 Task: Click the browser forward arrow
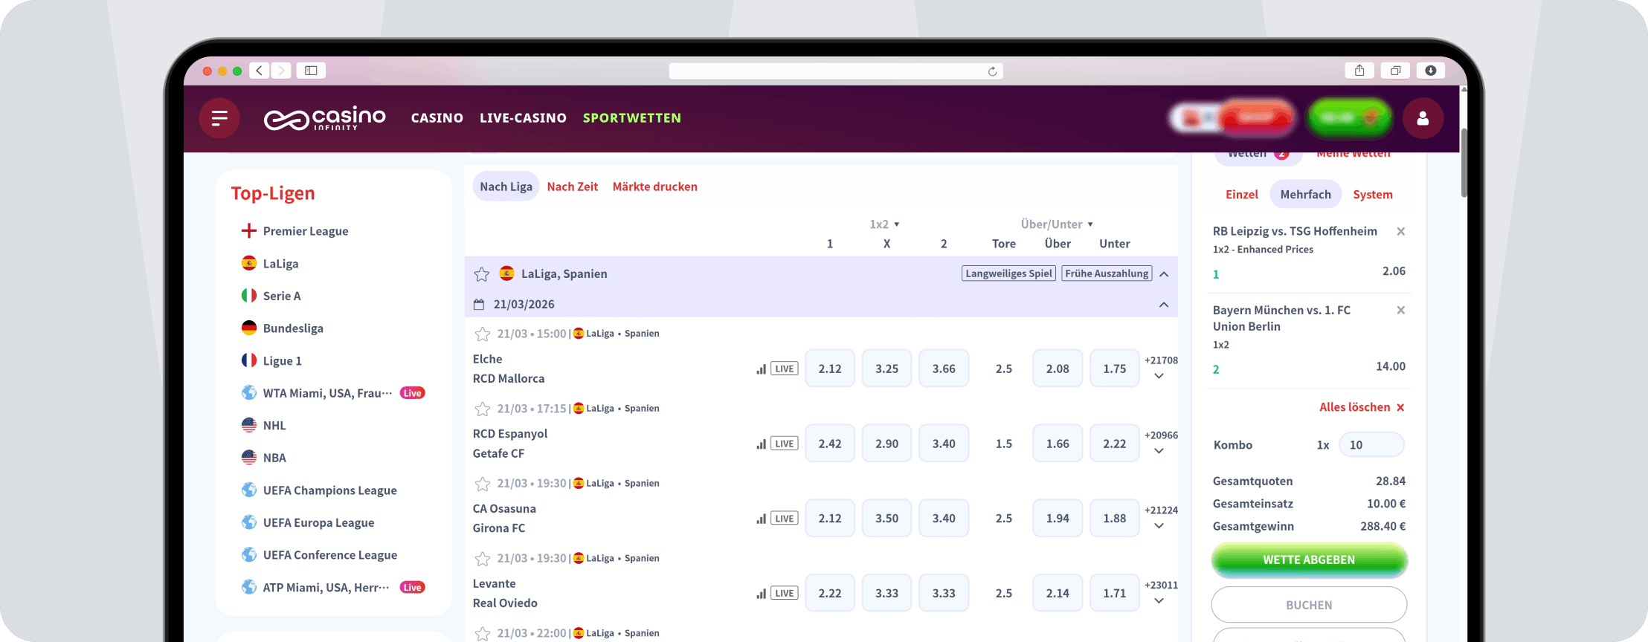tap(280, 71)
